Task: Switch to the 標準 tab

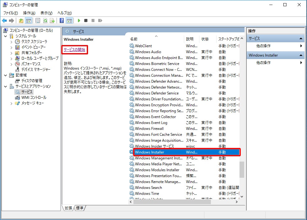Action: (80, 208)
